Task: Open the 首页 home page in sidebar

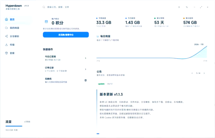Action: click(18, 19)
